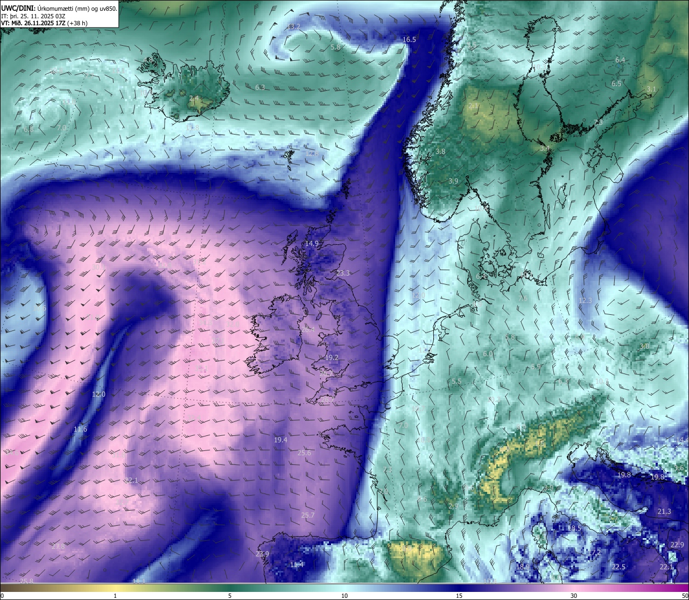The height and width of the screenshot is (600, 689).
Task: Click the 6.4 value in the northeast
Action: (620, 60)
